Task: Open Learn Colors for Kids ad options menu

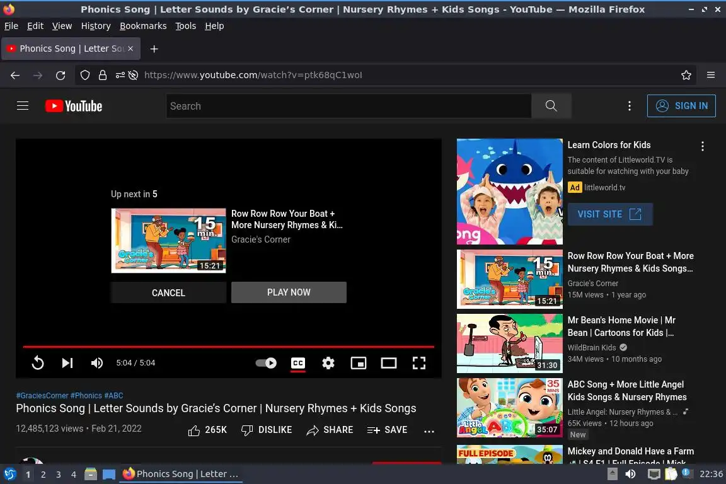Action: tap(703, 146)
